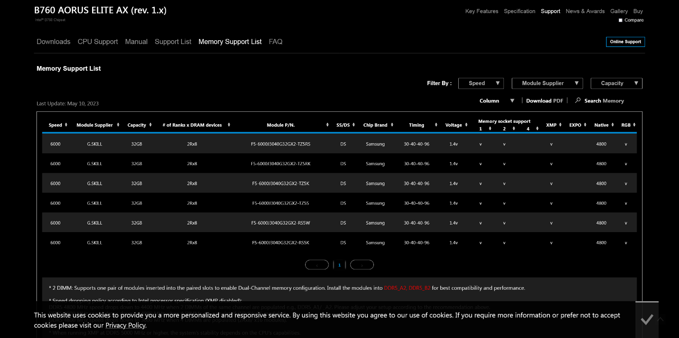Sort by Timing column arrows
This screenshot has height=338, width=679.
[436, 125]
